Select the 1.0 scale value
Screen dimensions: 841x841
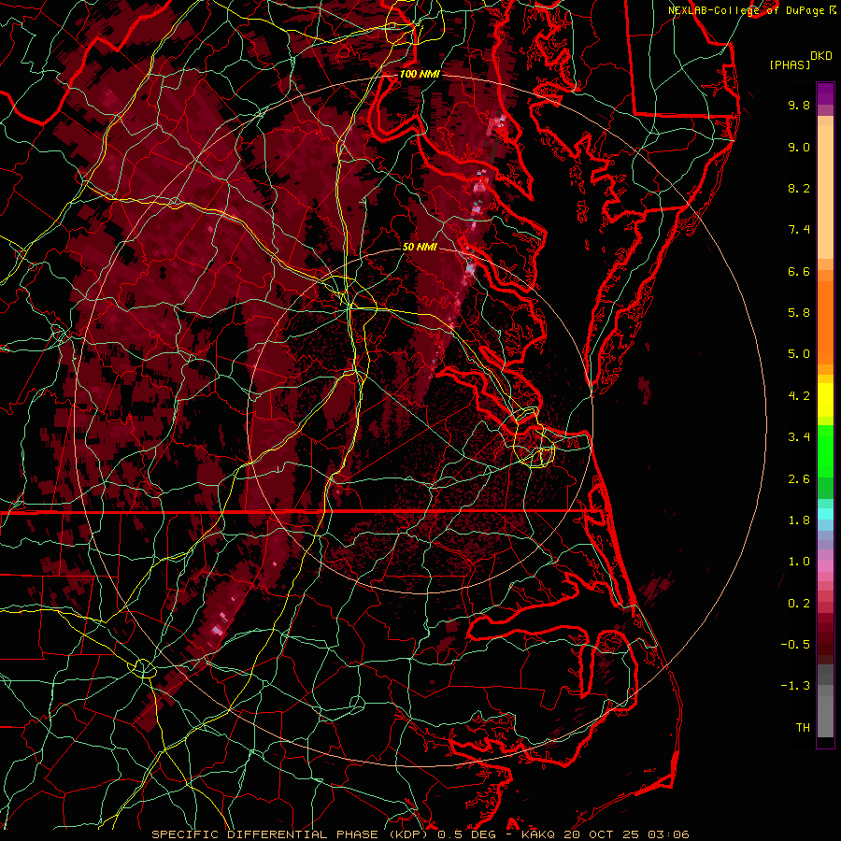click(x=799, y=562)
